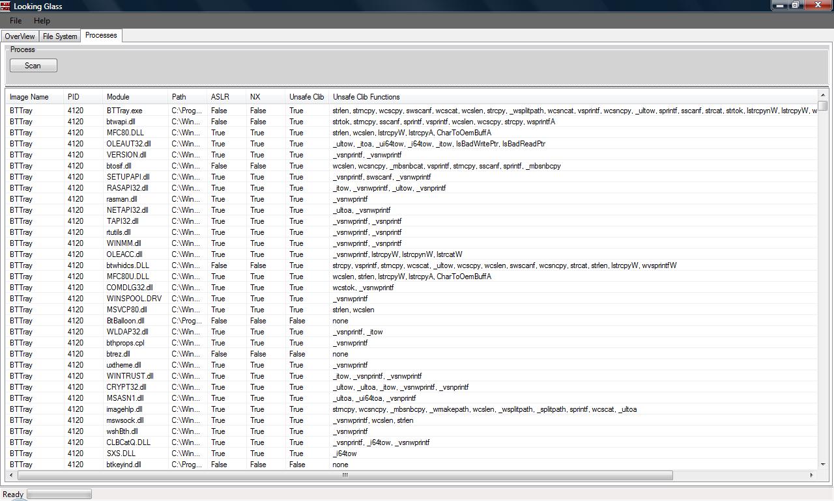Select the btosif.dll row

[412, 166]
